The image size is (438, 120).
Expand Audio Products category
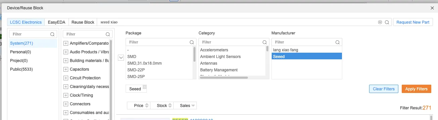coord(66,52)
